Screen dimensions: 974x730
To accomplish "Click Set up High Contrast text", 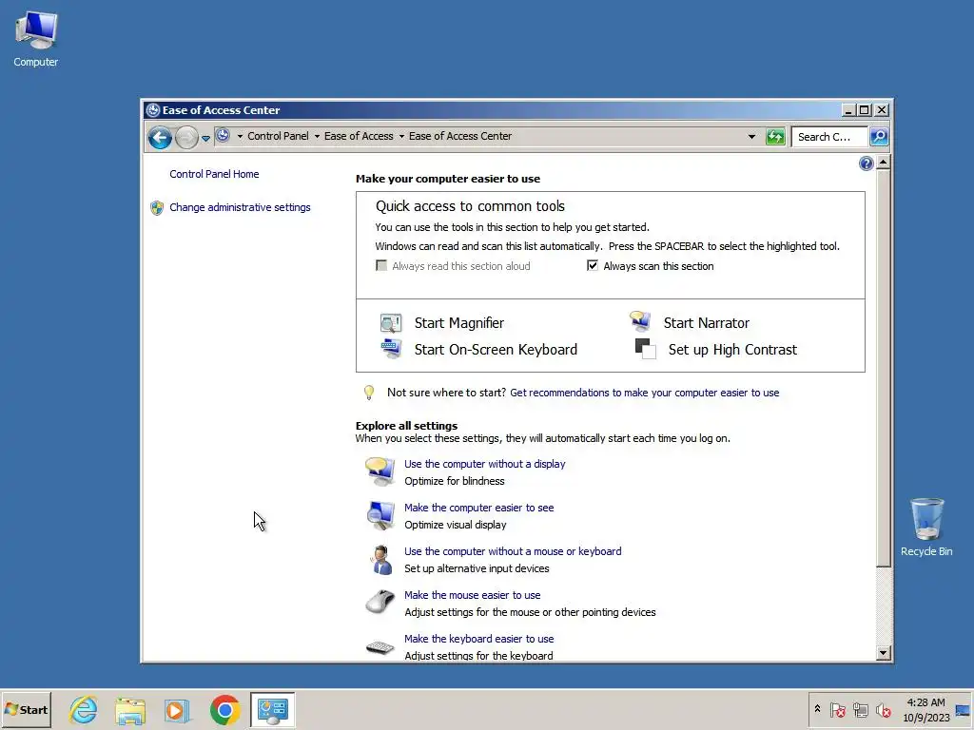I will click(732, 350).
